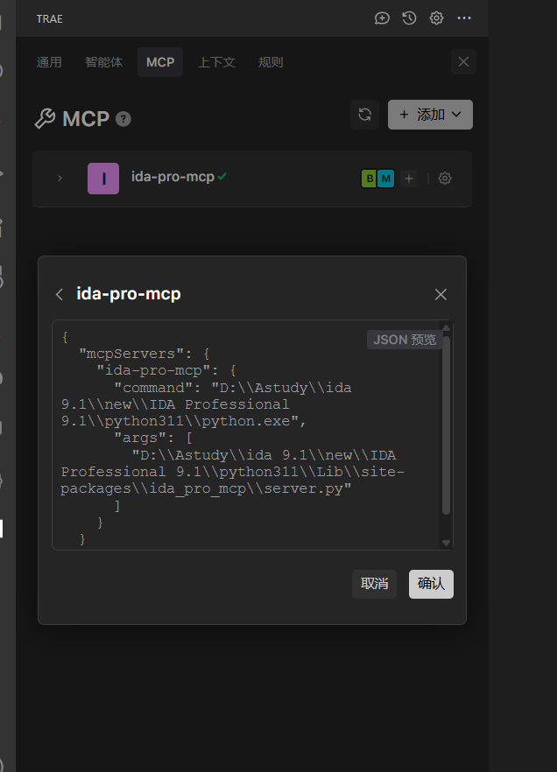The height and width of the screenshot is (772, 557).
Task: Click the green B agent badge
Action: point(370,179)
